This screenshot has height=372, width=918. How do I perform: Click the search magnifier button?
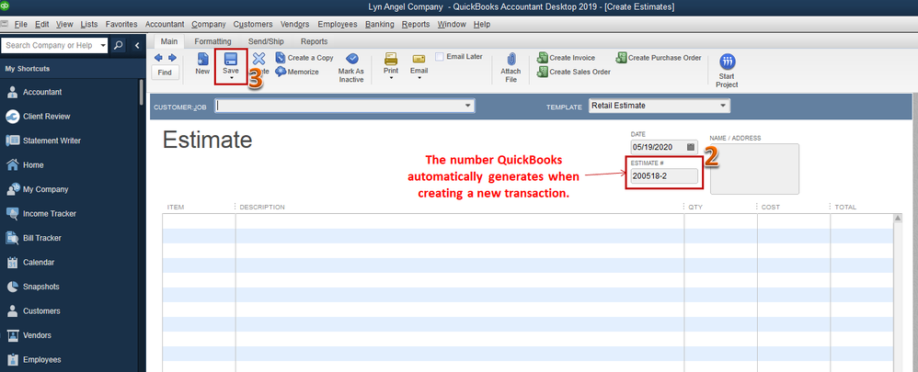click(x=118, y=45)
